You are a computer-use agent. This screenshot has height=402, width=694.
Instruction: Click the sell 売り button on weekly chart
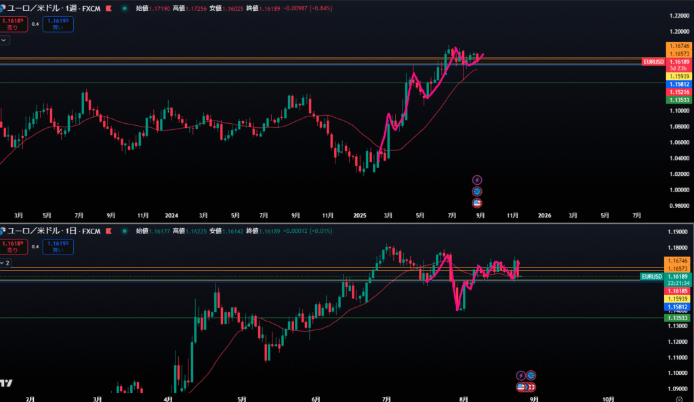click(14, 24)
